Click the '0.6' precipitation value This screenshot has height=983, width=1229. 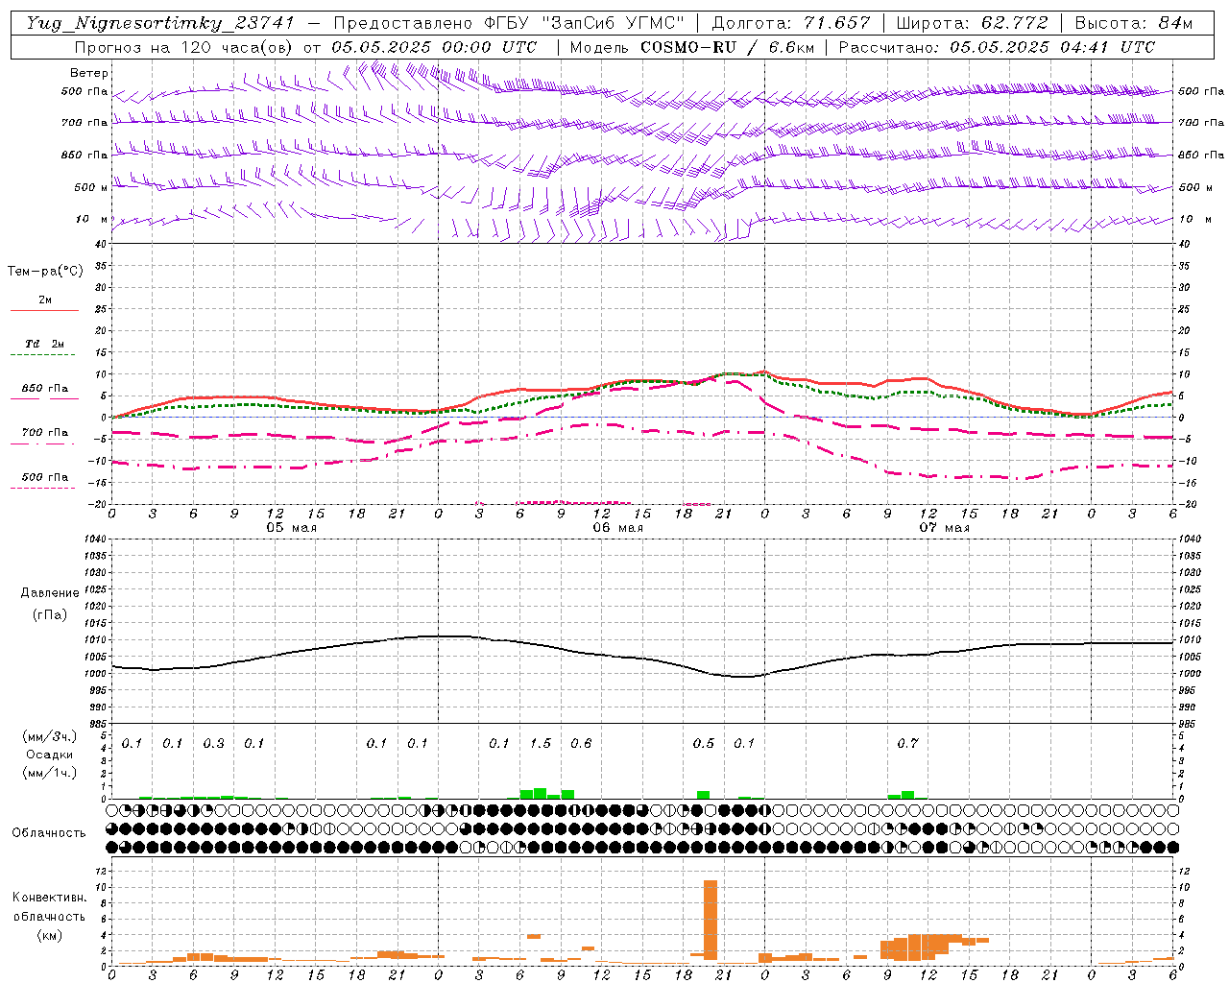(x=581, y=743)
